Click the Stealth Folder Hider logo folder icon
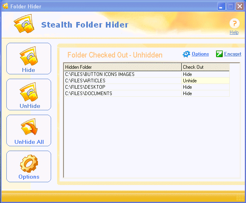 tap(24, 24)
